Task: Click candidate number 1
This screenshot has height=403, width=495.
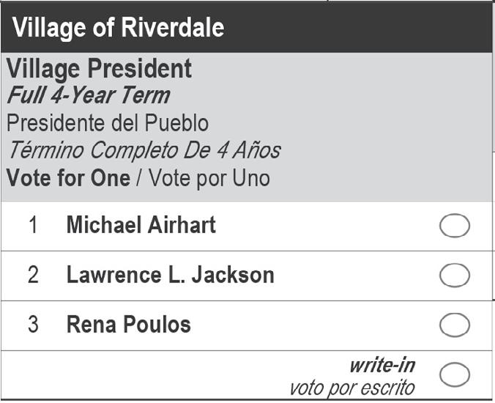Action: pos(33,225)
